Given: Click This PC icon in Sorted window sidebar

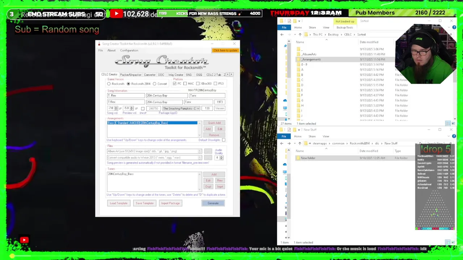Looking at the screenshot, I should coord(285,108).
